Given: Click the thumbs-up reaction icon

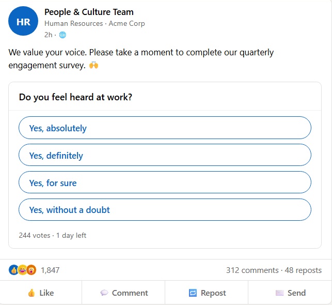Looking at the screenshot, I should point(13,270).
